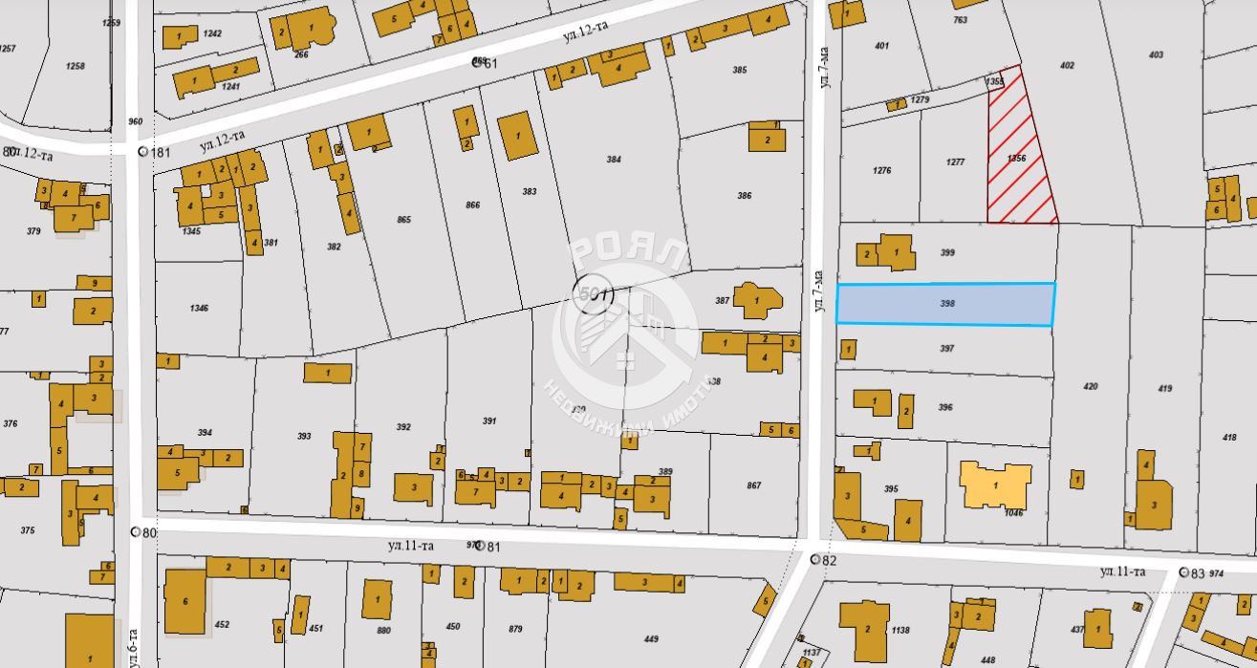Click survey point marker 61
The height and width of the screenshot is (668, 1257).
476,62
